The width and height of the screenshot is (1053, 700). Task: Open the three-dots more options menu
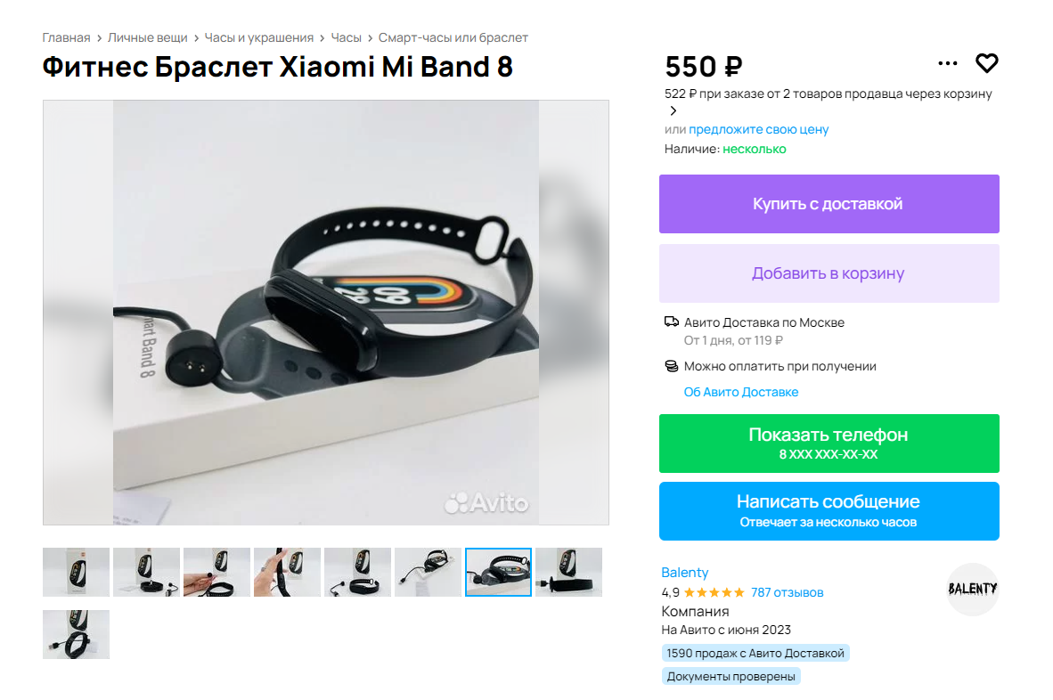948,63
